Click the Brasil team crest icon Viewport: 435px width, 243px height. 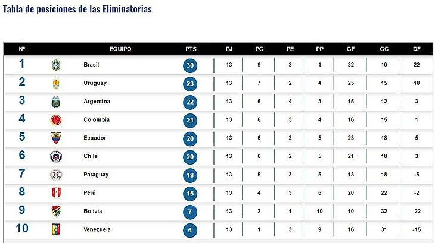coord(56,65)
